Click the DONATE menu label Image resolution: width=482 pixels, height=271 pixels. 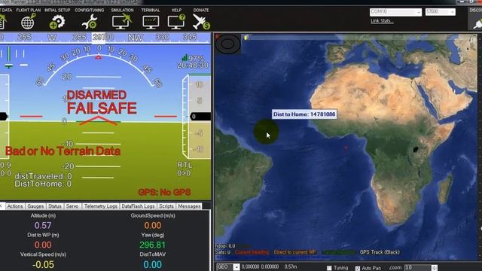point(201,10)
